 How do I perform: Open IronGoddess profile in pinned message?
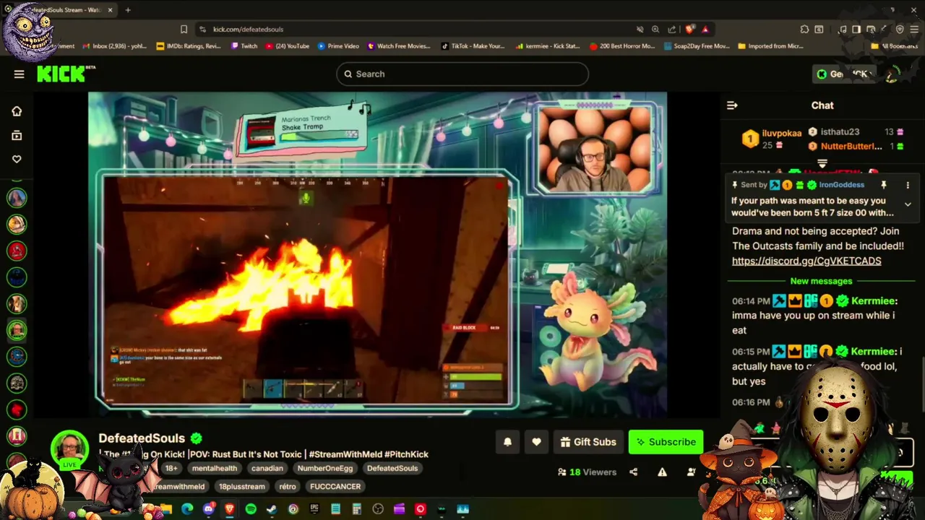[x=841, y=185]
